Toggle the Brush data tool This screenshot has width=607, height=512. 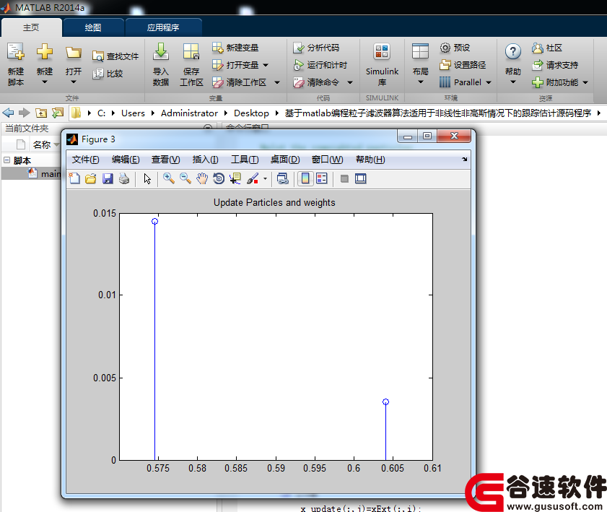tap(253, 178)
